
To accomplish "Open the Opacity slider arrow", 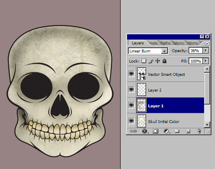I will click(206, 50).
